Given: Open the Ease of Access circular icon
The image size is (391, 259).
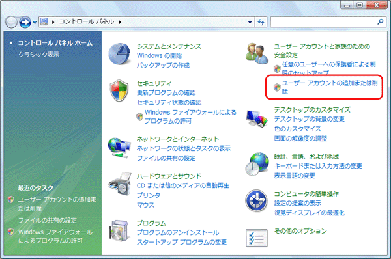Looking at the screenshot, I should (256, 200).
